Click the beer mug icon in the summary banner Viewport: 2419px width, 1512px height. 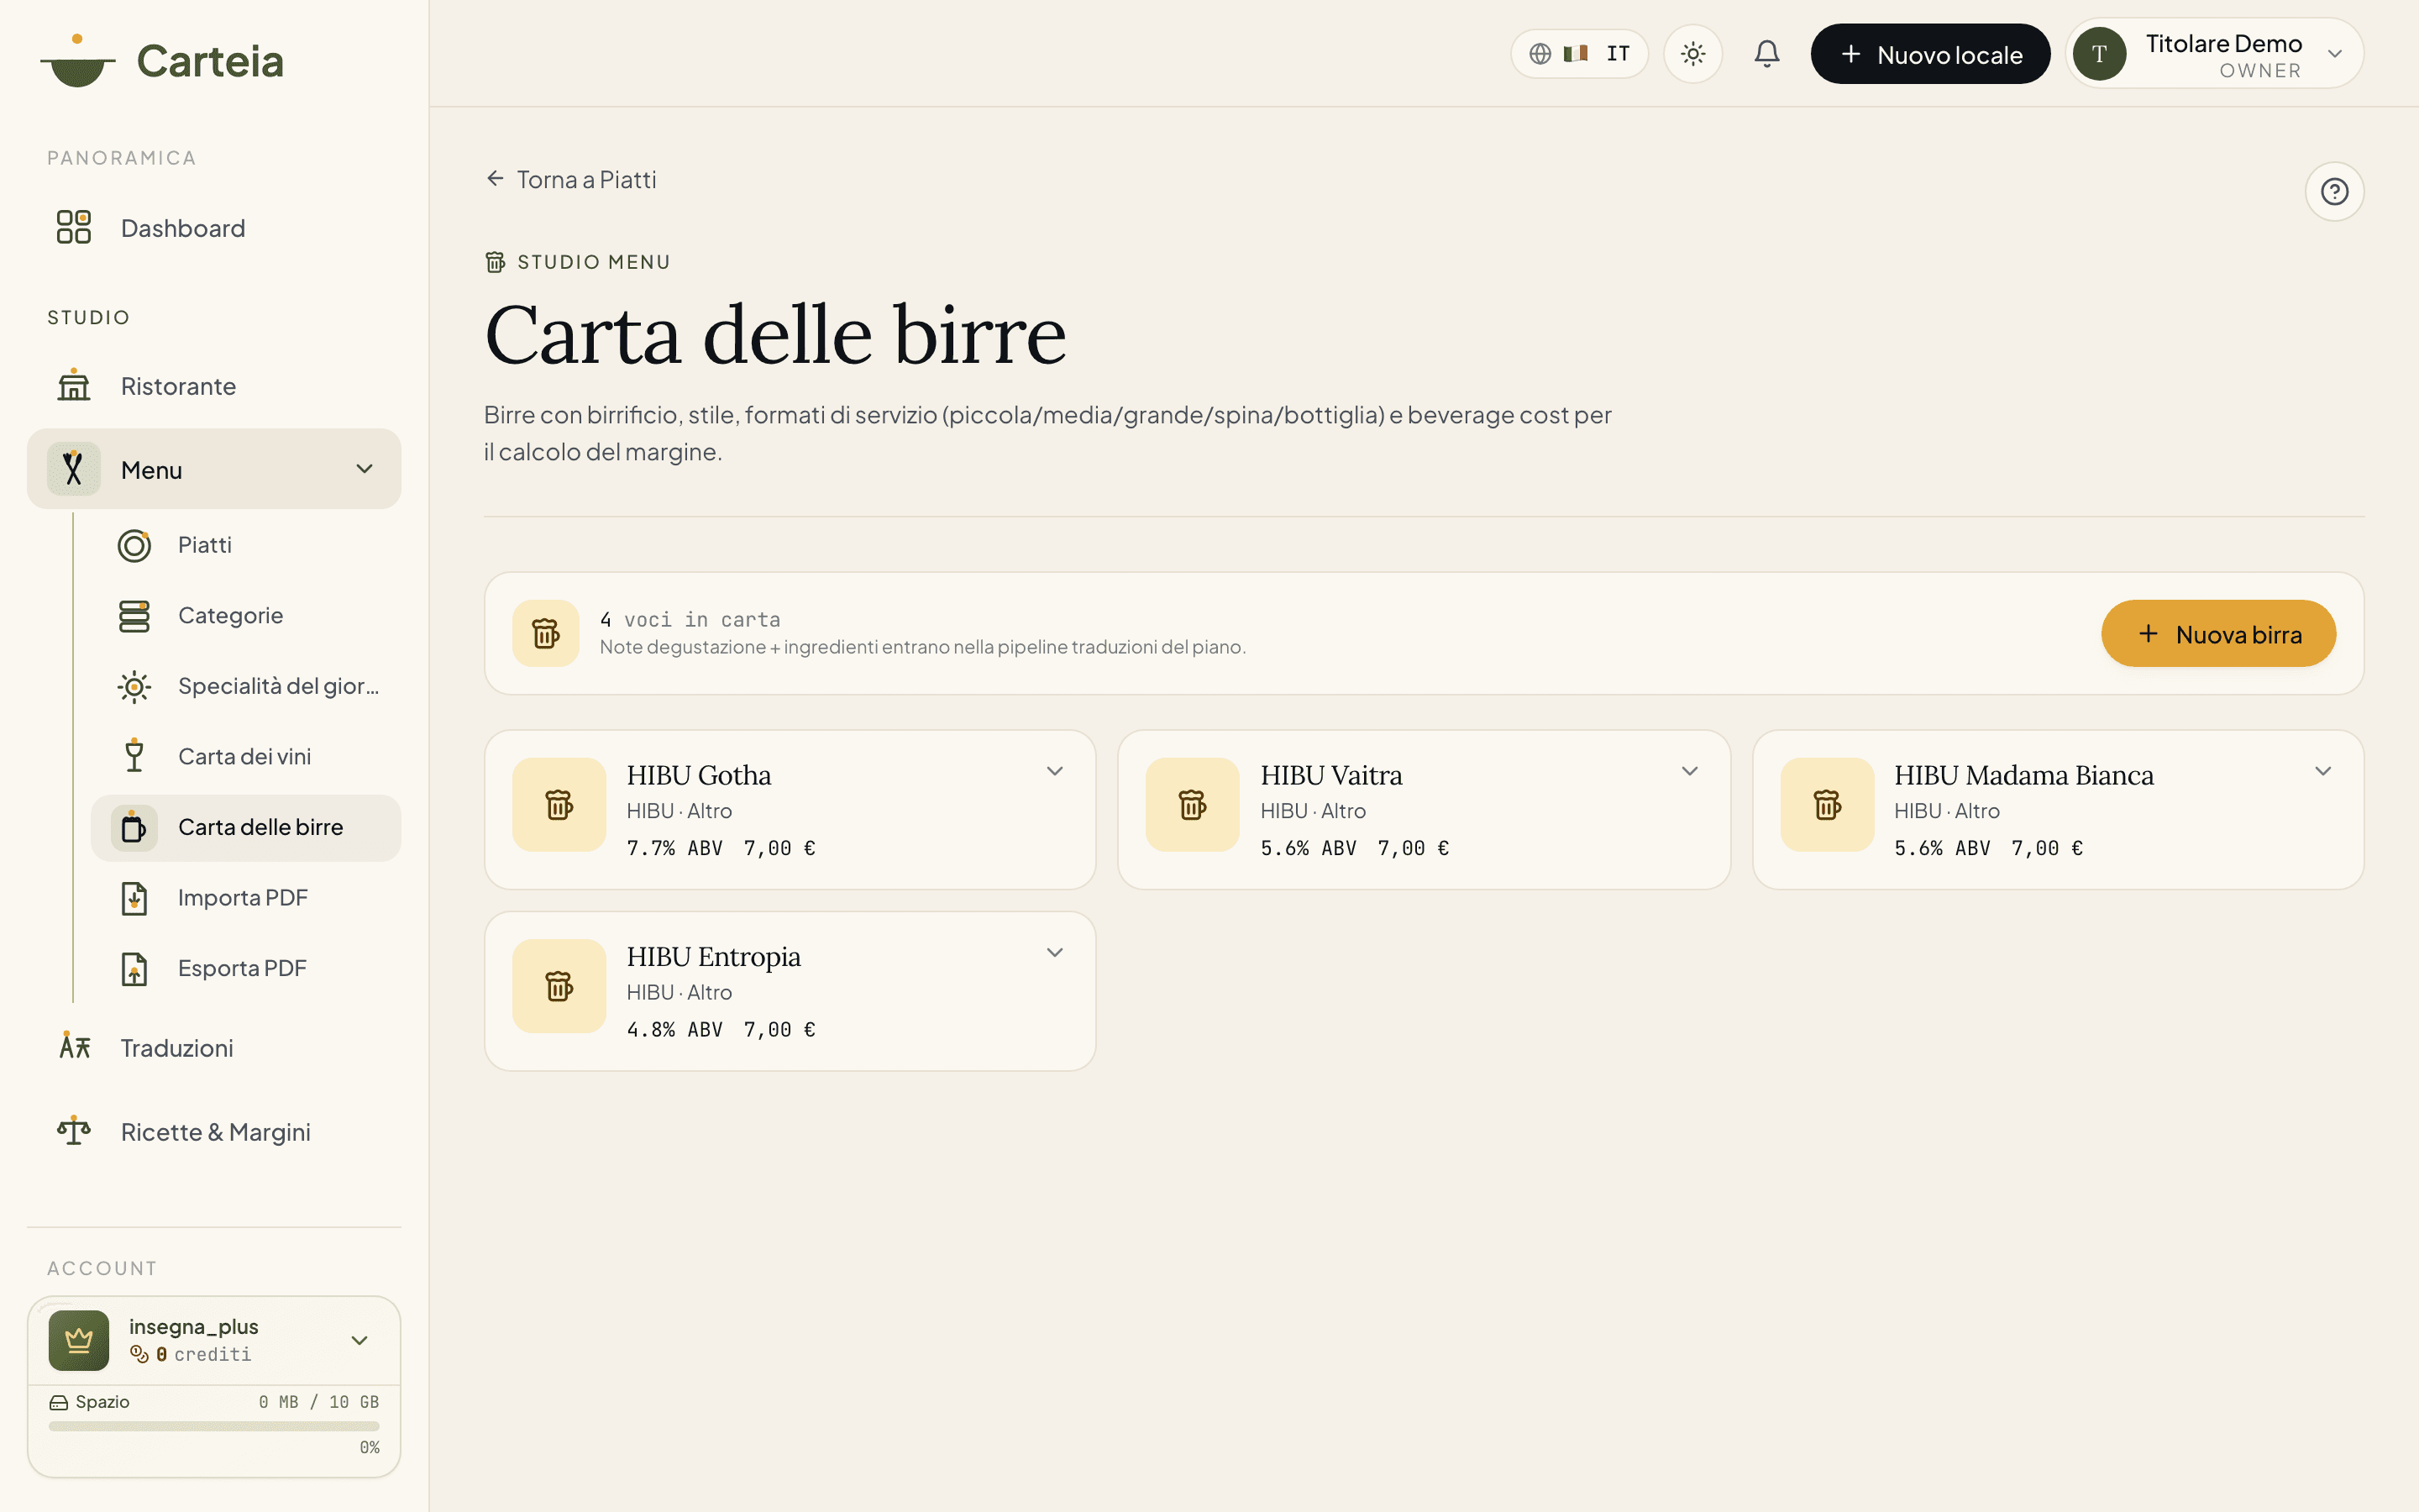(546, 633)
